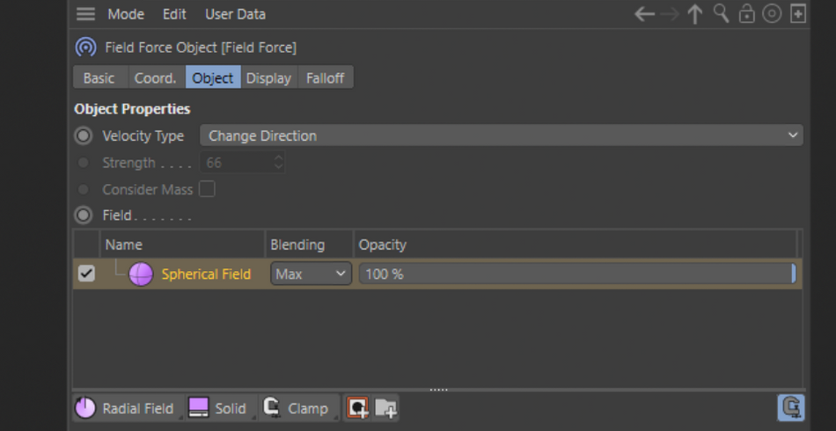Toggle Field keyframe circle

point(84,215)
